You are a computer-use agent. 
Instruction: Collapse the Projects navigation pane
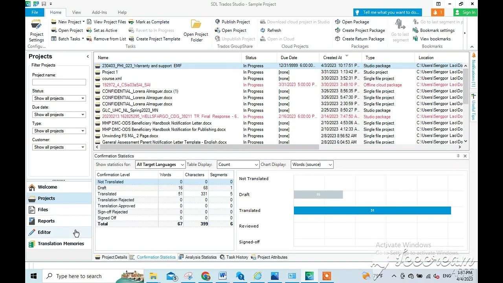coord(88,57)
